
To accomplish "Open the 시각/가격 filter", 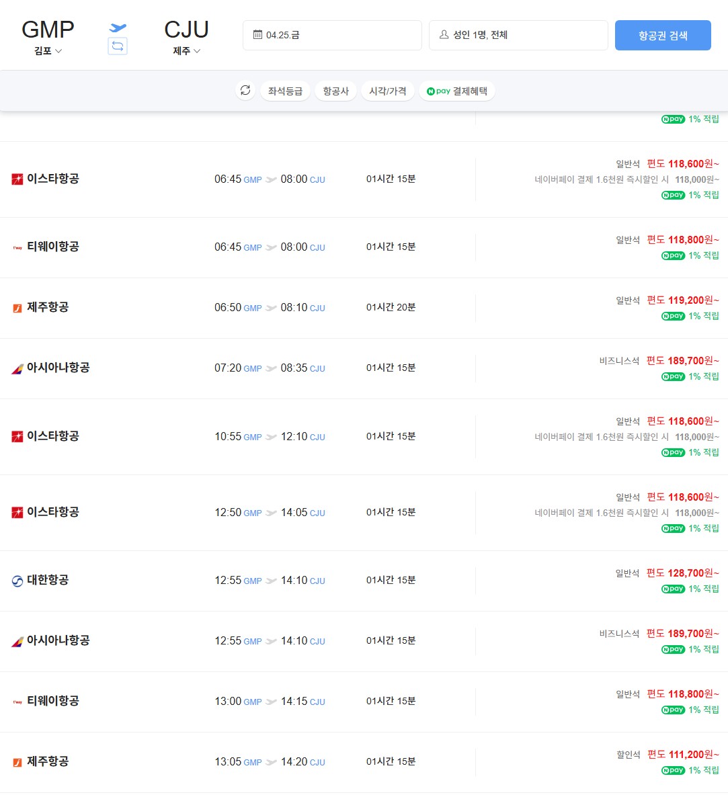I will (388, 91).
